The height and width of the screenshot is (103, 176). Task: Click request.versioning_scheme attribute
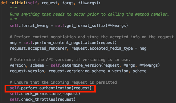click(x=77, y=71)
